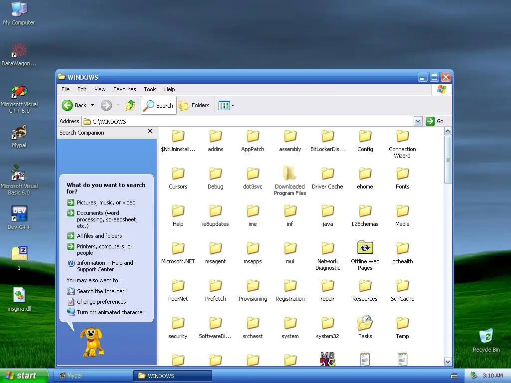Select the assembly folder

(290, 141)
